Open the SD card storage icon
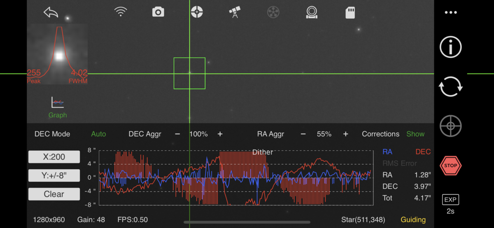The width and height of the screenshot is (494, 228). coord(350,12)
